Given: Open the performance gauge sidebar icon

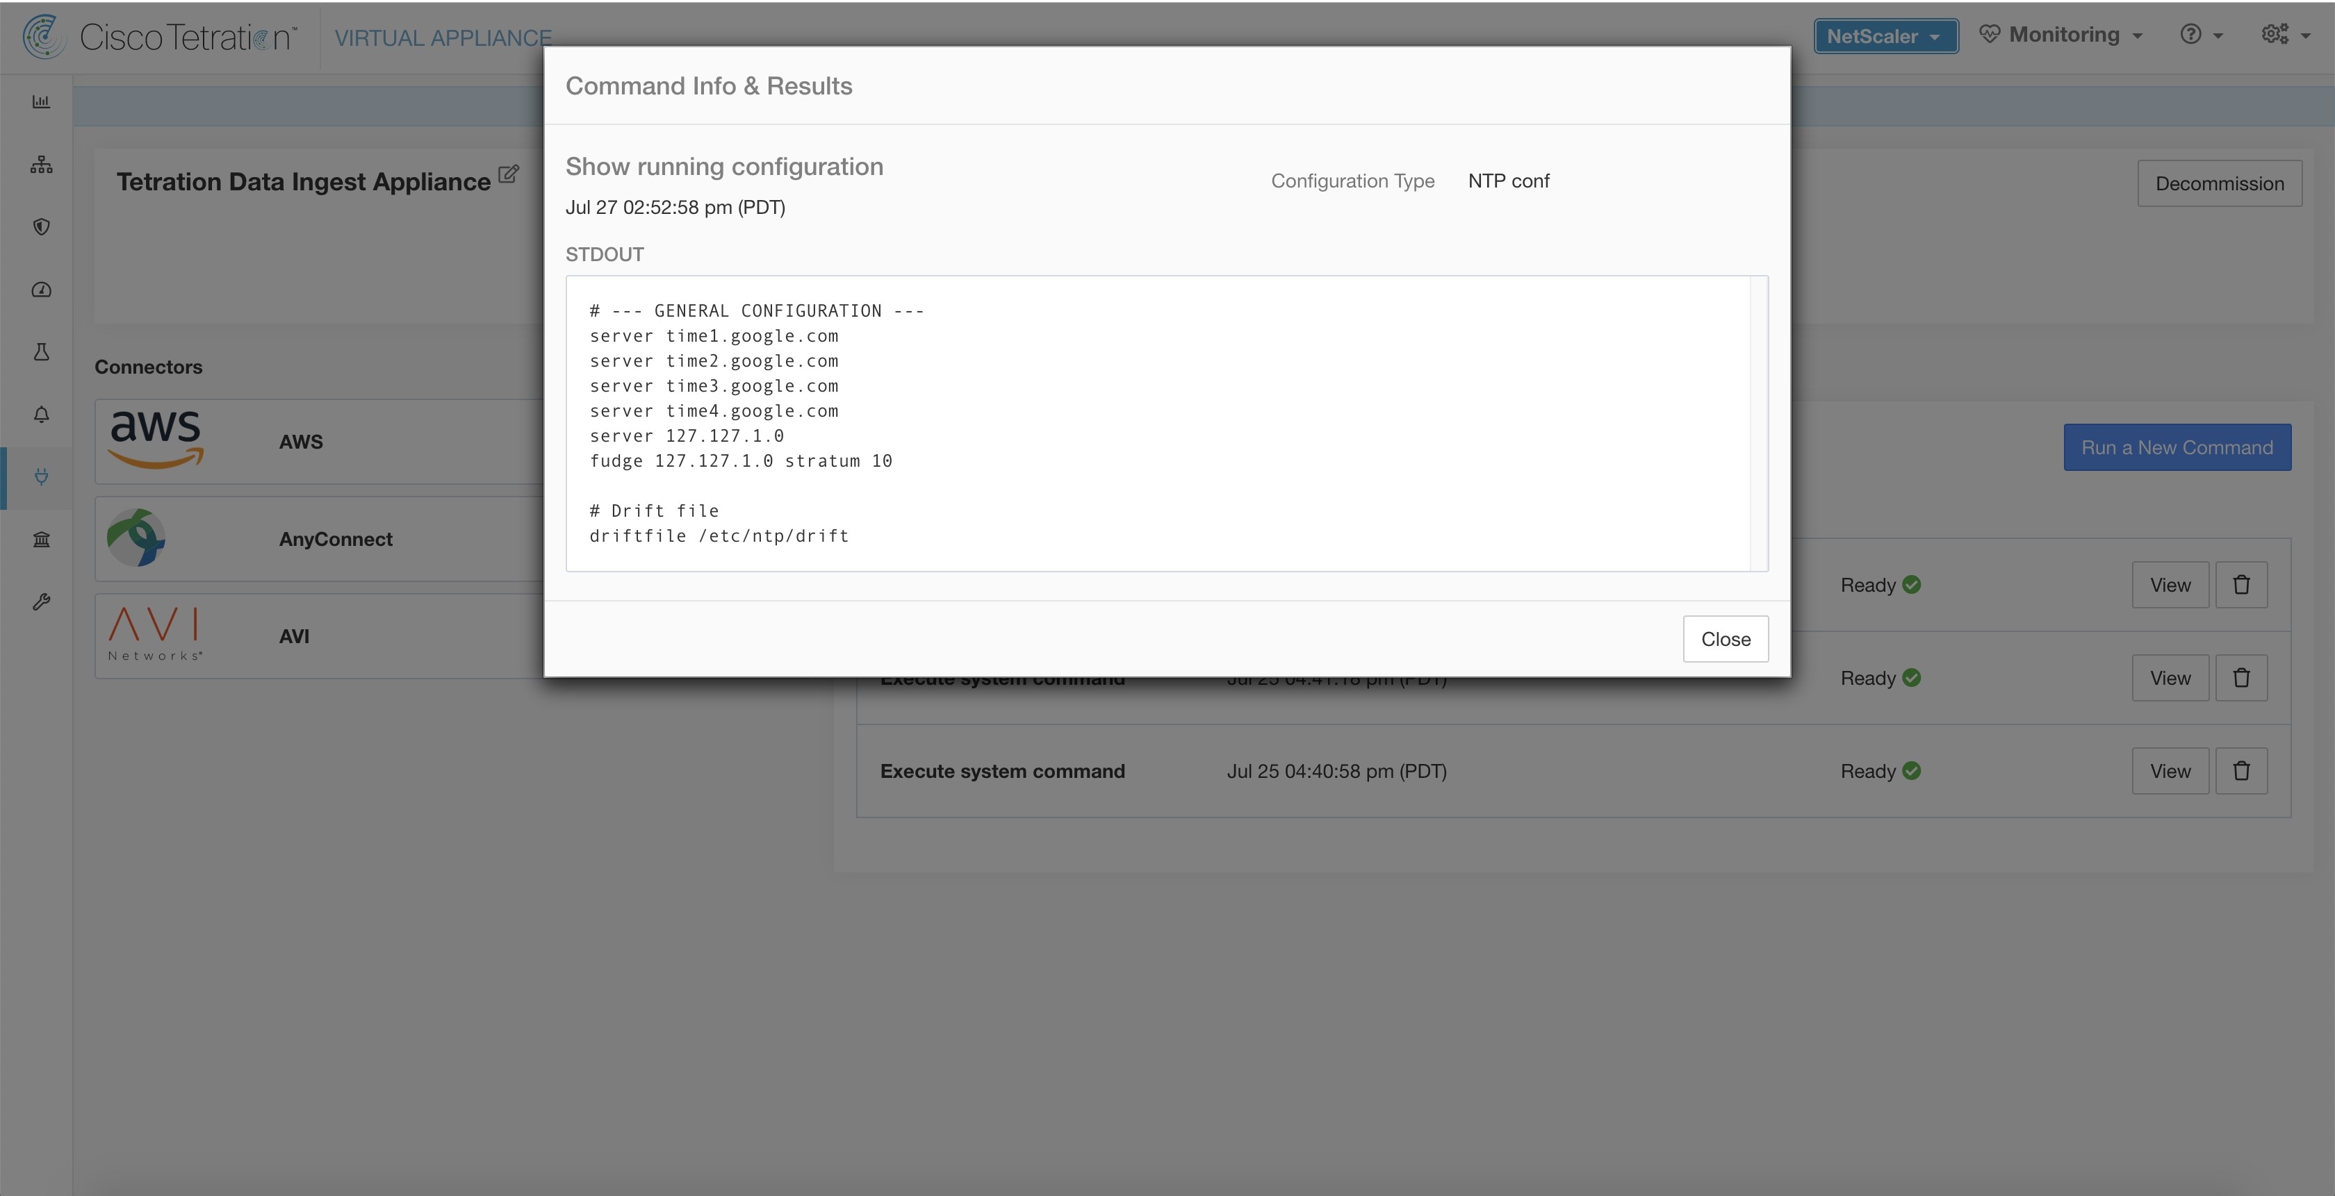Looking at the screenshot, I should click(x=41, y=289).
